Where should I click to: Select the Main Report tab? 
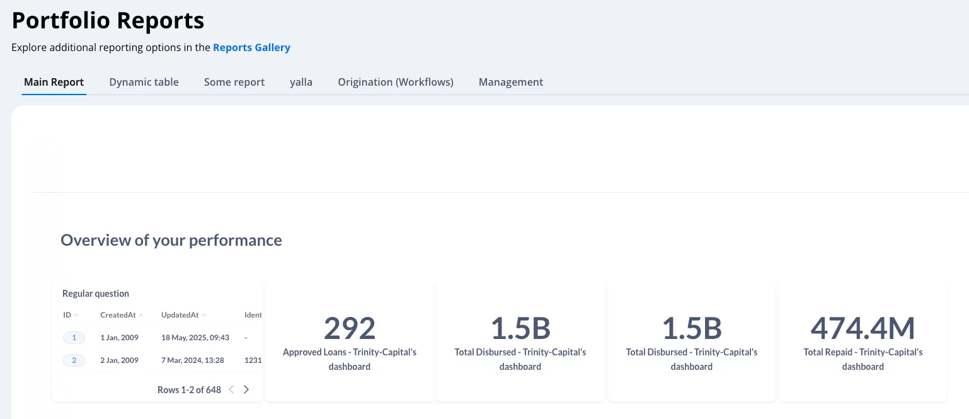pyautogui.click(x=54, y=82)
